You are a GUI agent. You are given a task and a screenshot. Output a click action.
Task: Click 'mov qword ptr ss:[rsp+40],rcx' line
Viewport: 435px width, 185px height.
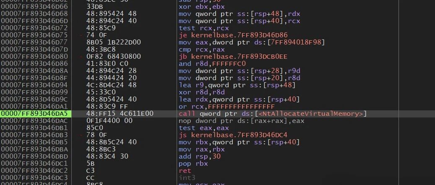(240, 21)
